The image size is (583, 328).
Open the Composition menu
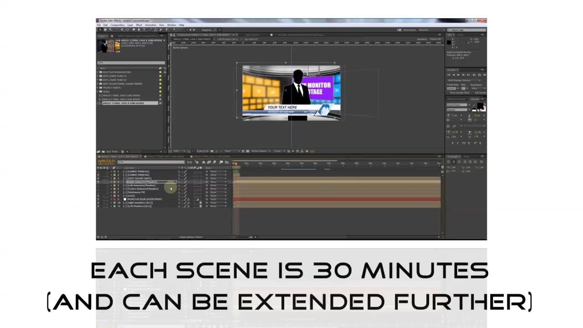pos(118,25)
